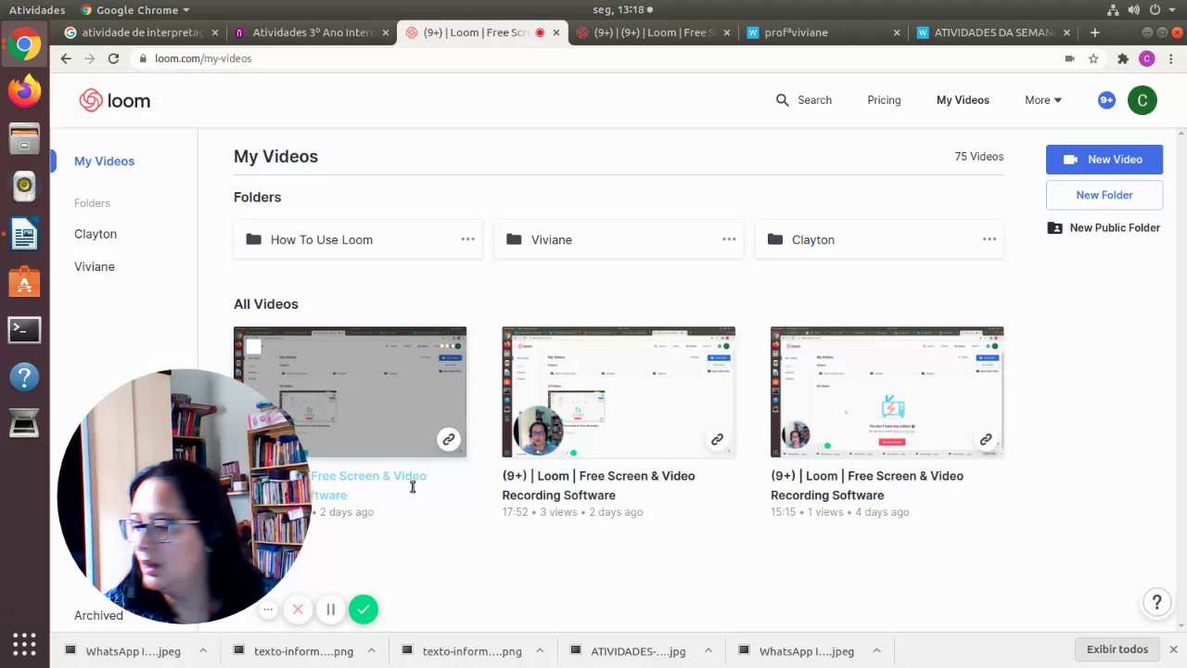1187x668 pixels.
Task: Expand options for first WhatsApp download
Action: click(202, 651)
